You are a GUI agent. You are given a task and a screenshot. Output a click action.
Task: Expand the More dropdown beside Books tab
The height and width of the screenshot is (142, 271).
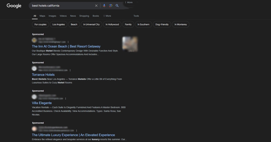click(107, 16)
